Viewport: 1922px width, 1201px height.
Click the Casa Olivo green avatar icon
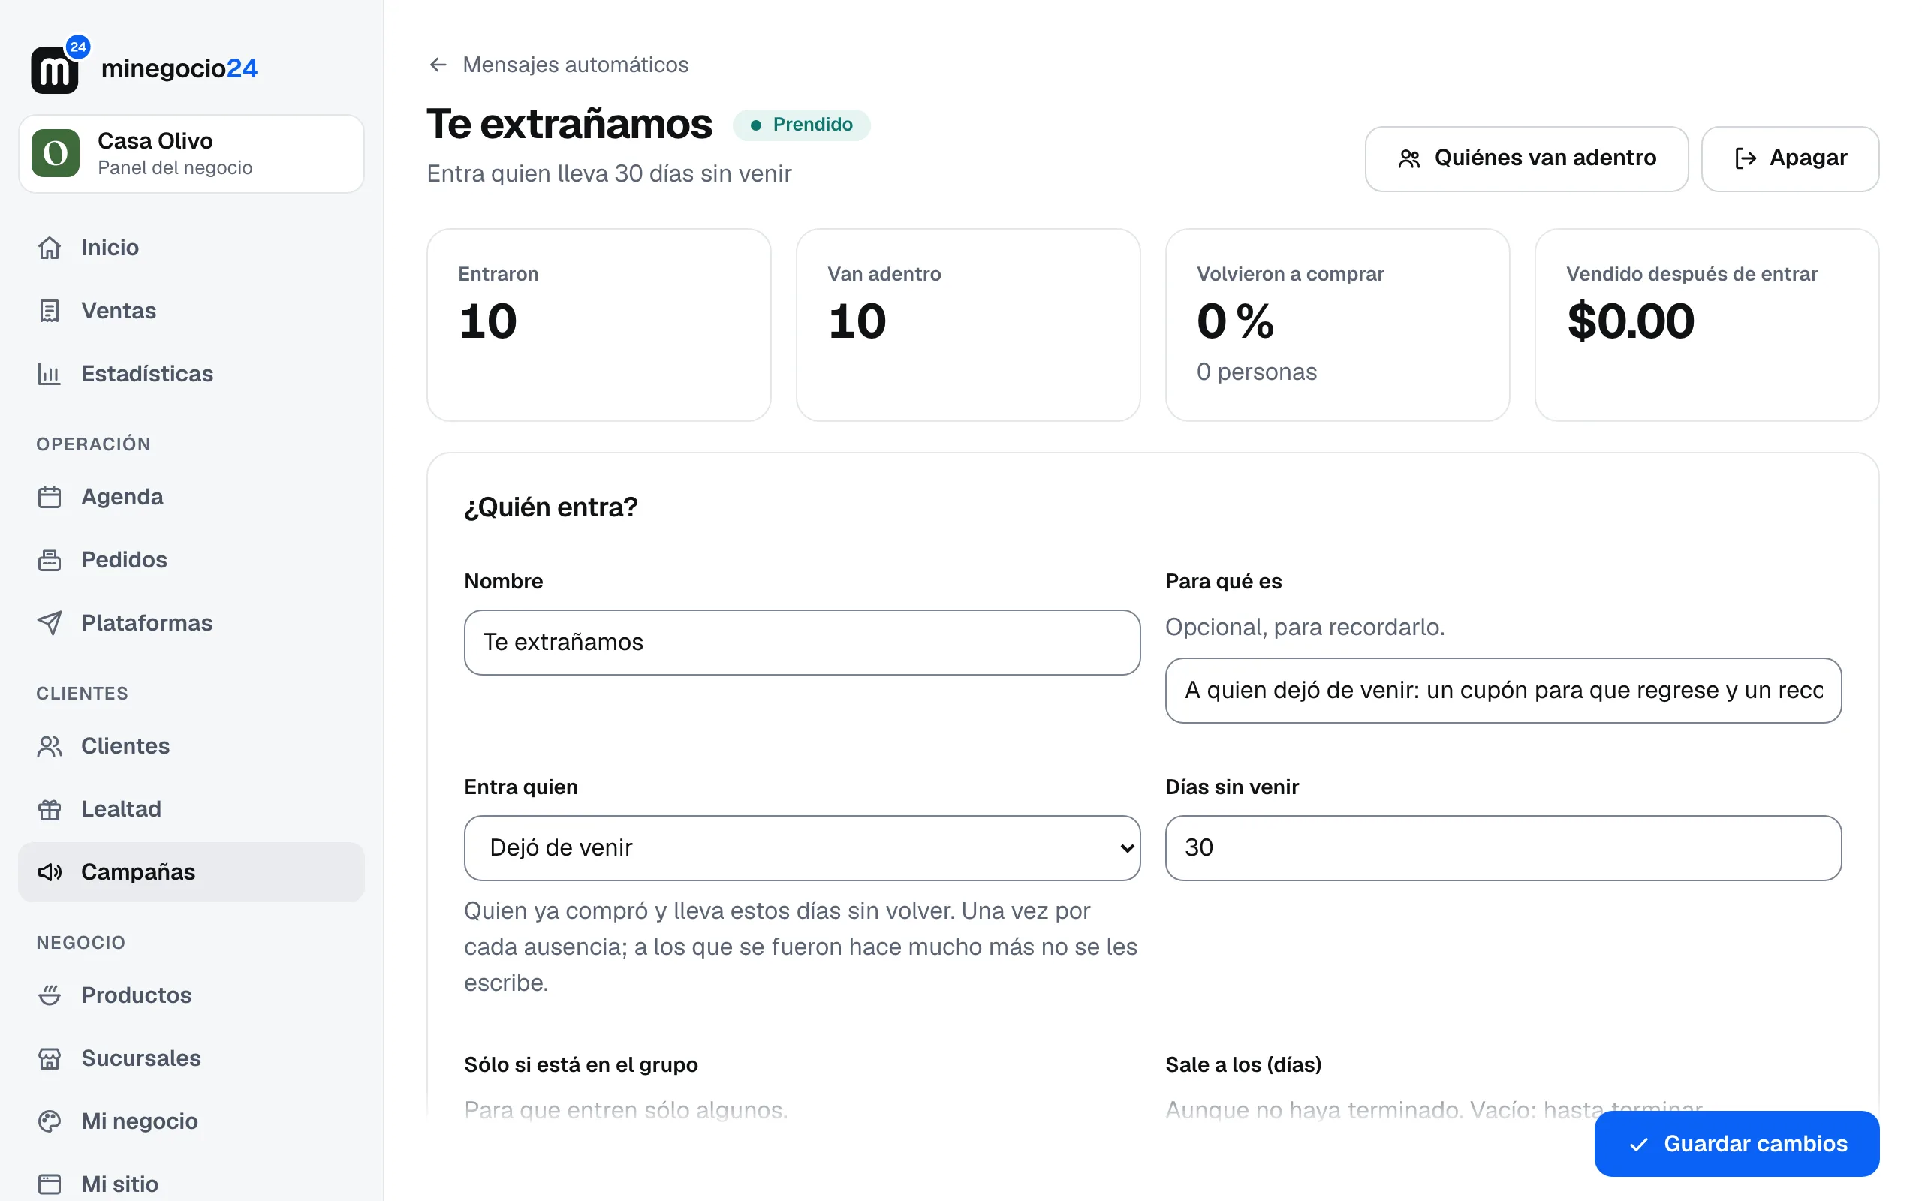click(x=56, y=153)
